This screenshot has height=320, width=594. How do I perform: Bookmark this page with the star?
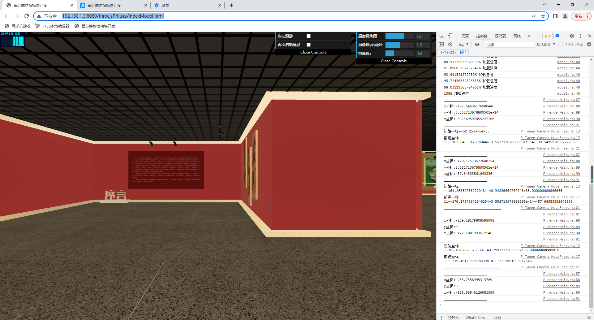[543, 16]
